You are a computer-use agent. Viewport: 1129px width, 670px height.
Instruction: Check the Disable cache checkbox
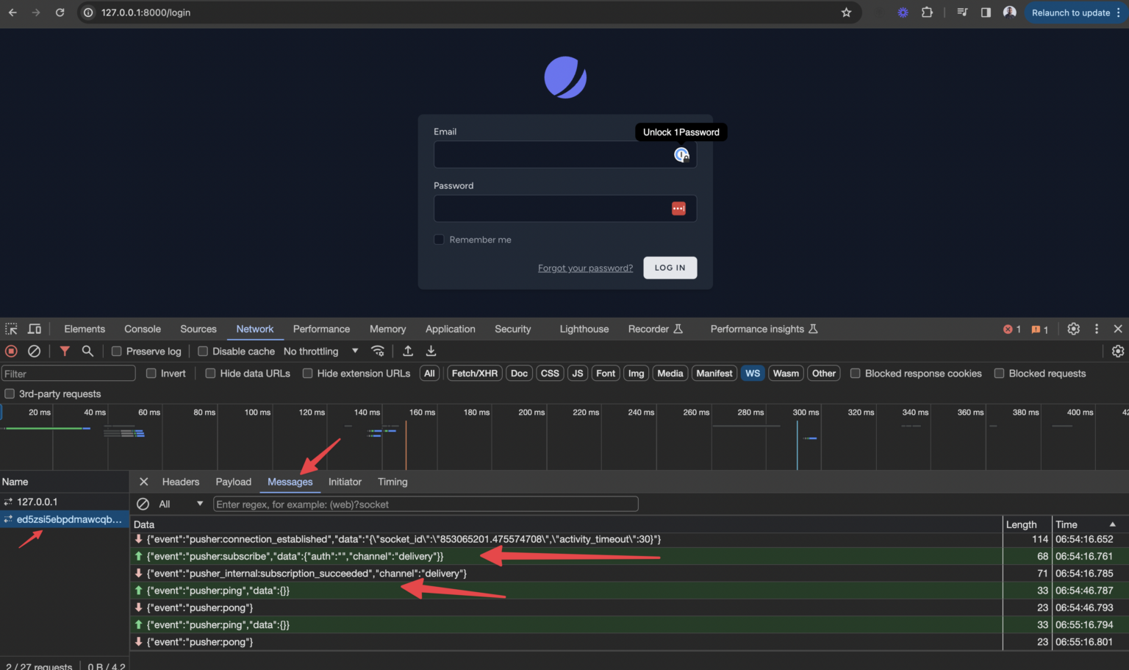(x=203, y=351)
